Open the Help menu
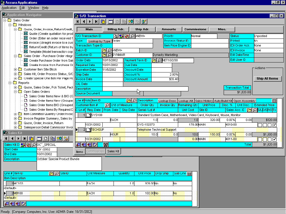The height and width of the screenshot is (214, 286). pyautogui.click(x=45, y=8)
